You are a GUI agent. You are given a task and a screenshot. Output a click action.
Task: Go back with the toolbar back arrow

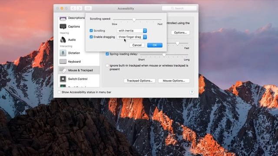point(73,8)
